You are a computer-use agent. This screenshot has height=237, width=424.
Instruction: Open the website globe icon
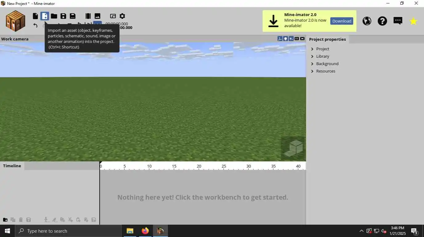click(x=367, y=21)
